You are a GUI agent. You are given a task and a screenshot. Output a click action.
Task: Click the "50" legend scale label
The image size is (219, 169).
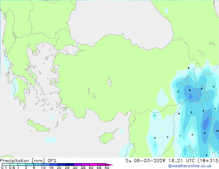pos(107,168)
